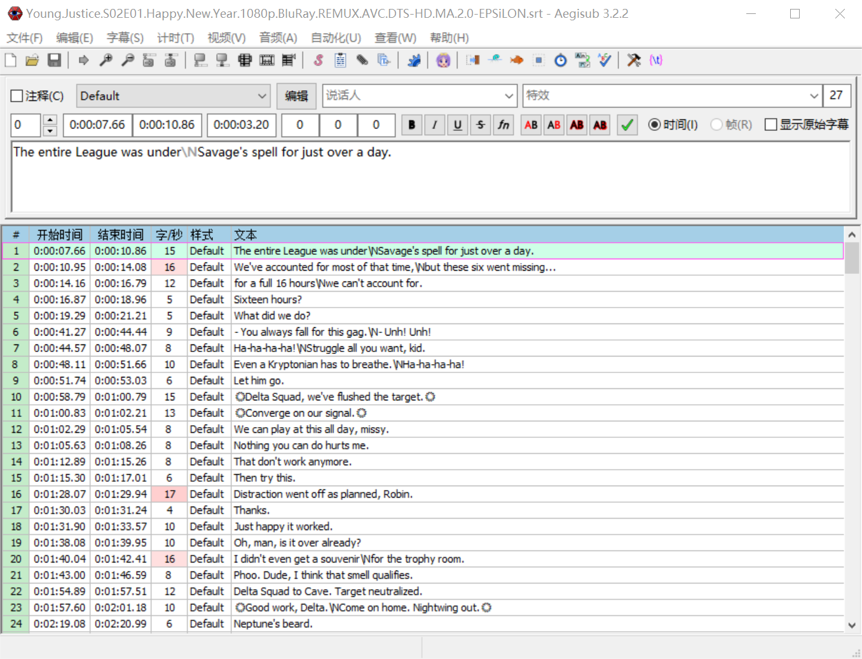Click the Jump To arrow icon
This screenshot has height=659, width=862.
pyautogui.click(x=84, y=60)
